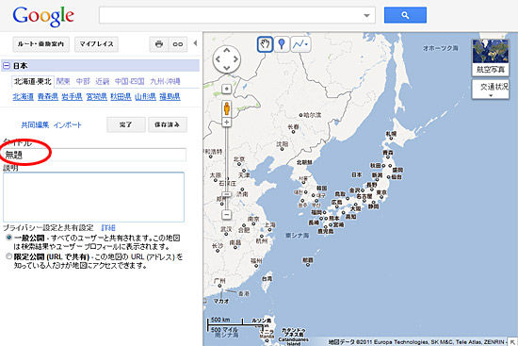Switch to the 中部 tab

click(x=83, y=81)
